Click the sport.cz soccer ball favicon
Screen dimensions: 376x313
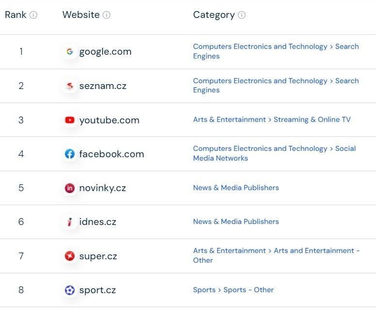pos(70,290)
